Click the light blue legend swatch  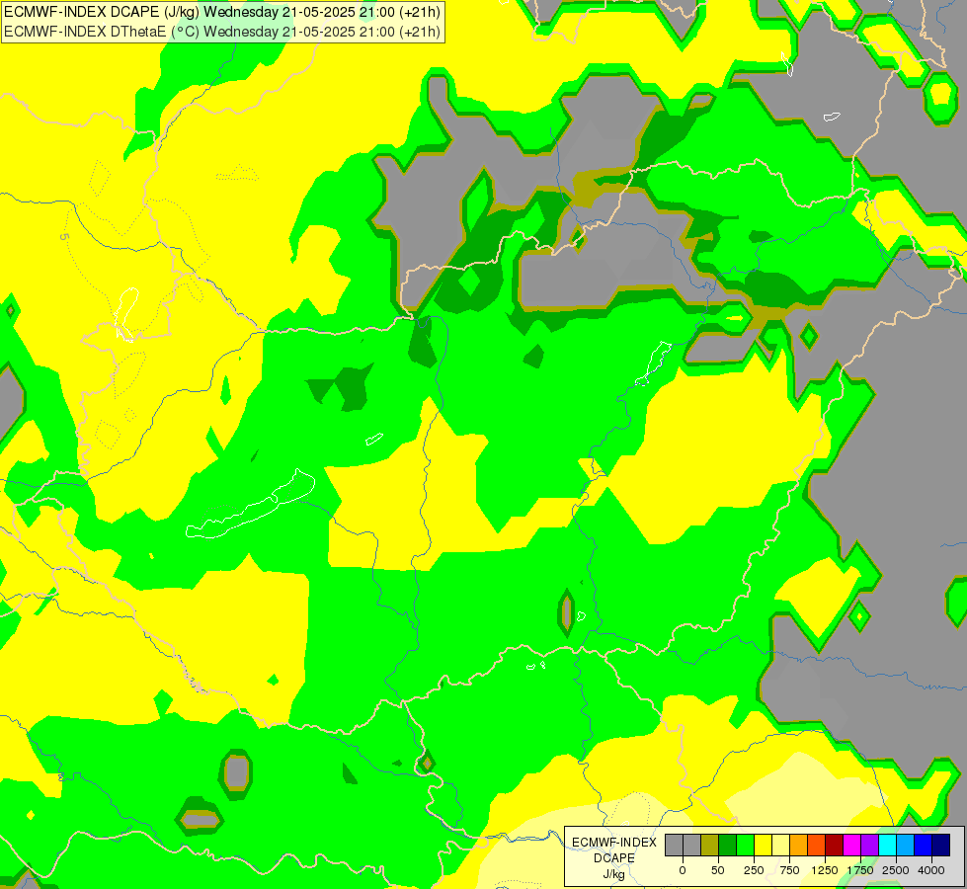pyautogui.click(x=906, y=846)
